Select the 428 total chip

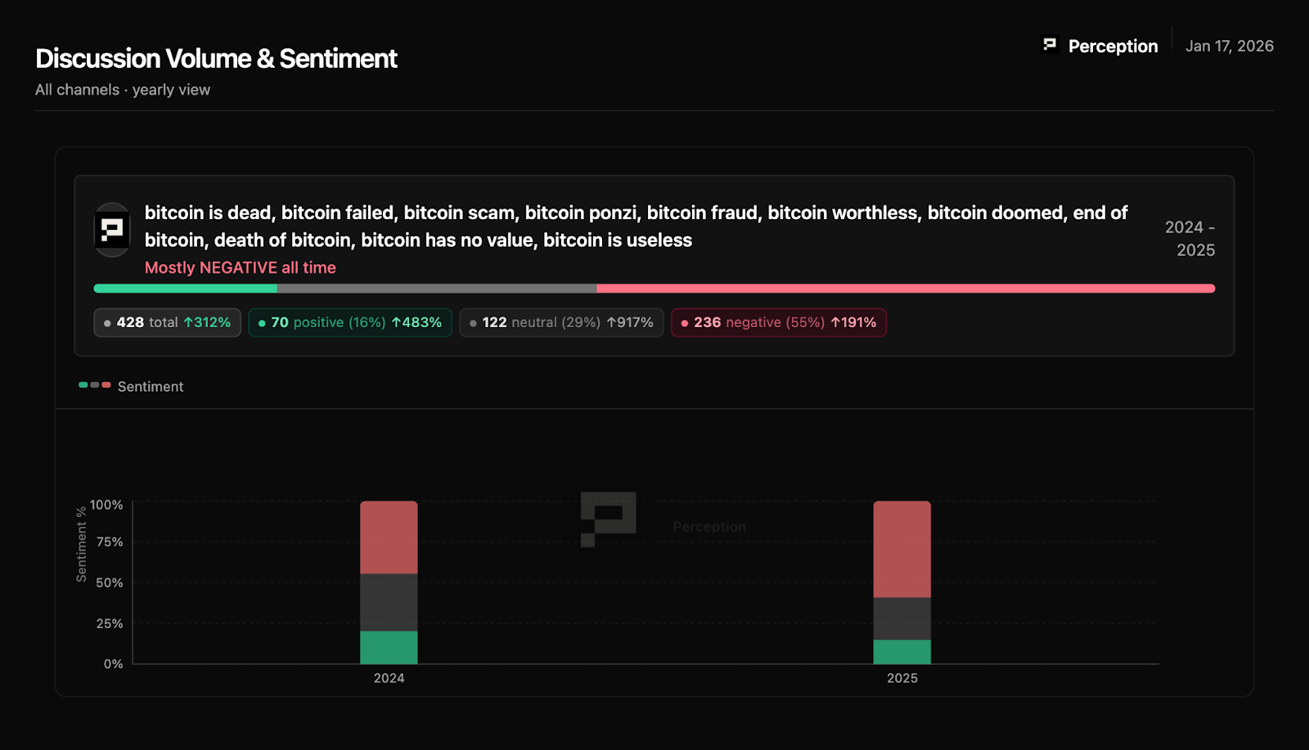click(167, 322)
